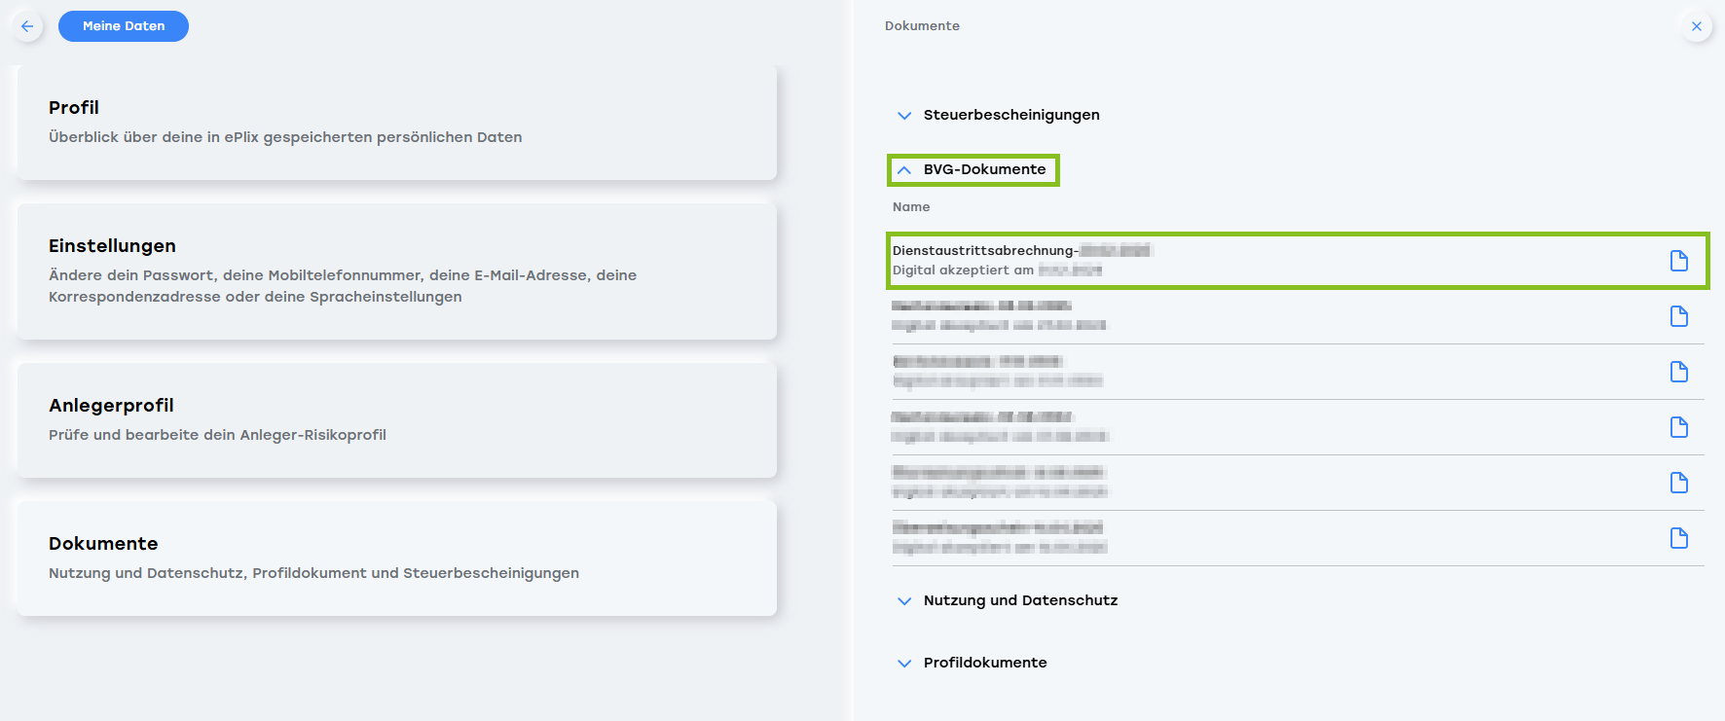Open file icon directly below Dienstaustrittsabrechnung row
Viewport: 1725px width, 721px height.
(1679, 316)
